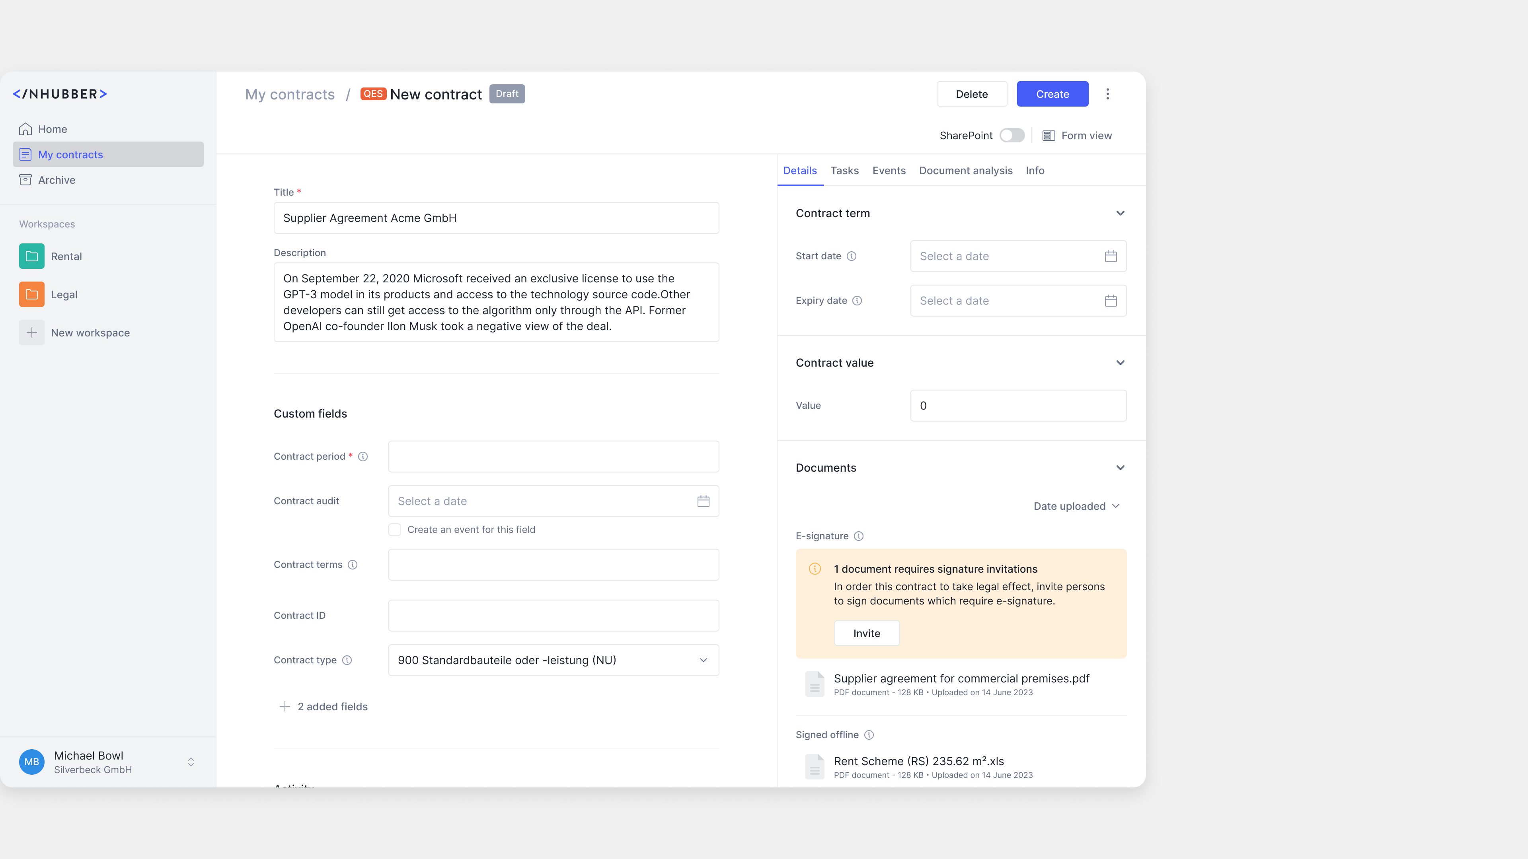Click the Contract period info icon
The image size is (1528, 859).
click(363, 457)
